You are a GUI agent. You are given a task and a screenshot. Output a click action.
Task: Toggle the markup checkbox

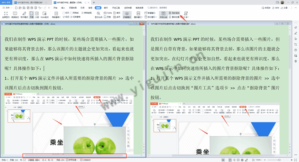click(x=66, y=17)
